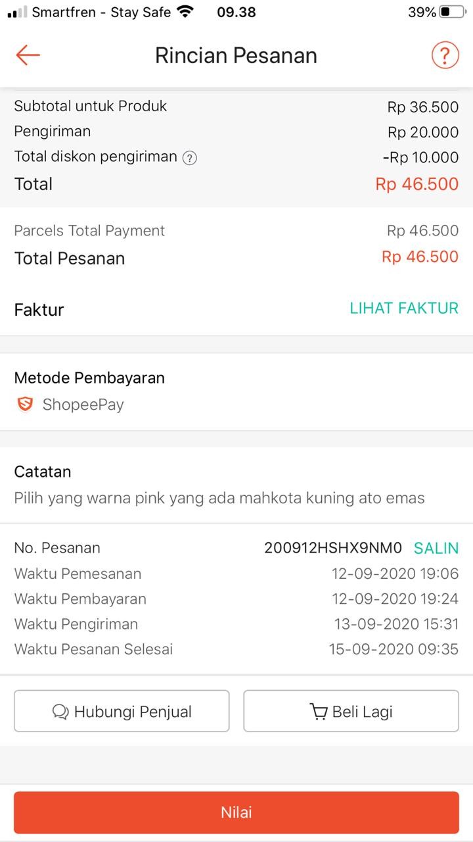Tap the Rincian Pesanan page title
Image resolution: width=473 pixels, height=842 pixels.
tap(236, 56)
